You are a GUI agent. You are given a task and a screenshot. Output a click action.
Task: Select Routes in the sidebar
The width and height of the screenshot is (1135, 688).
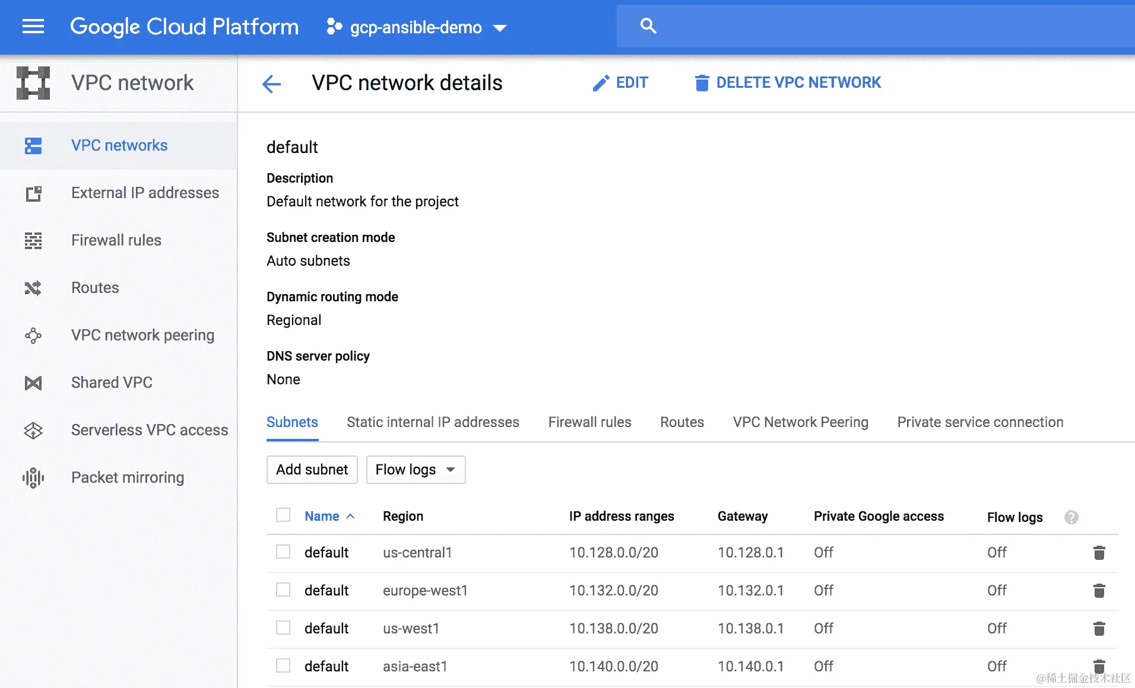coord(119,288)
